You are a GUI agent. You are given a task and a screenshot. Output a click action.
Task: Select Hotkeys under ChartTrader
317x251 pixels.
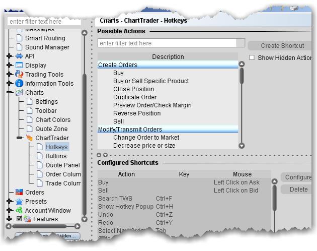pos(56,147)
